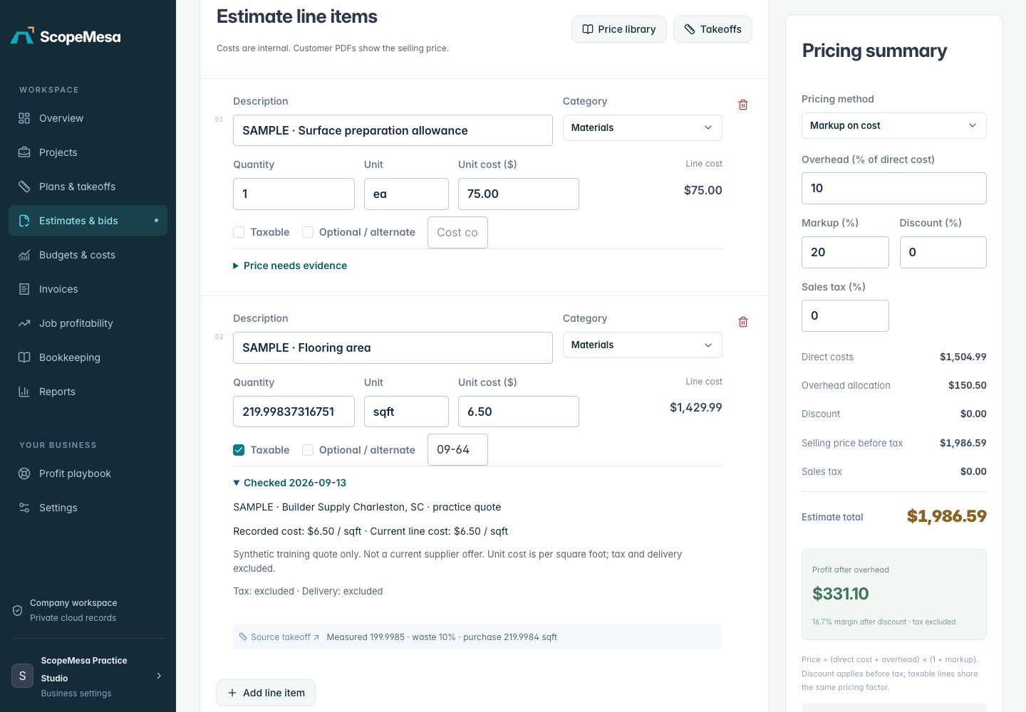Open Plans & takeoffs
The image size is (1026, 712).
click(88, 187)
